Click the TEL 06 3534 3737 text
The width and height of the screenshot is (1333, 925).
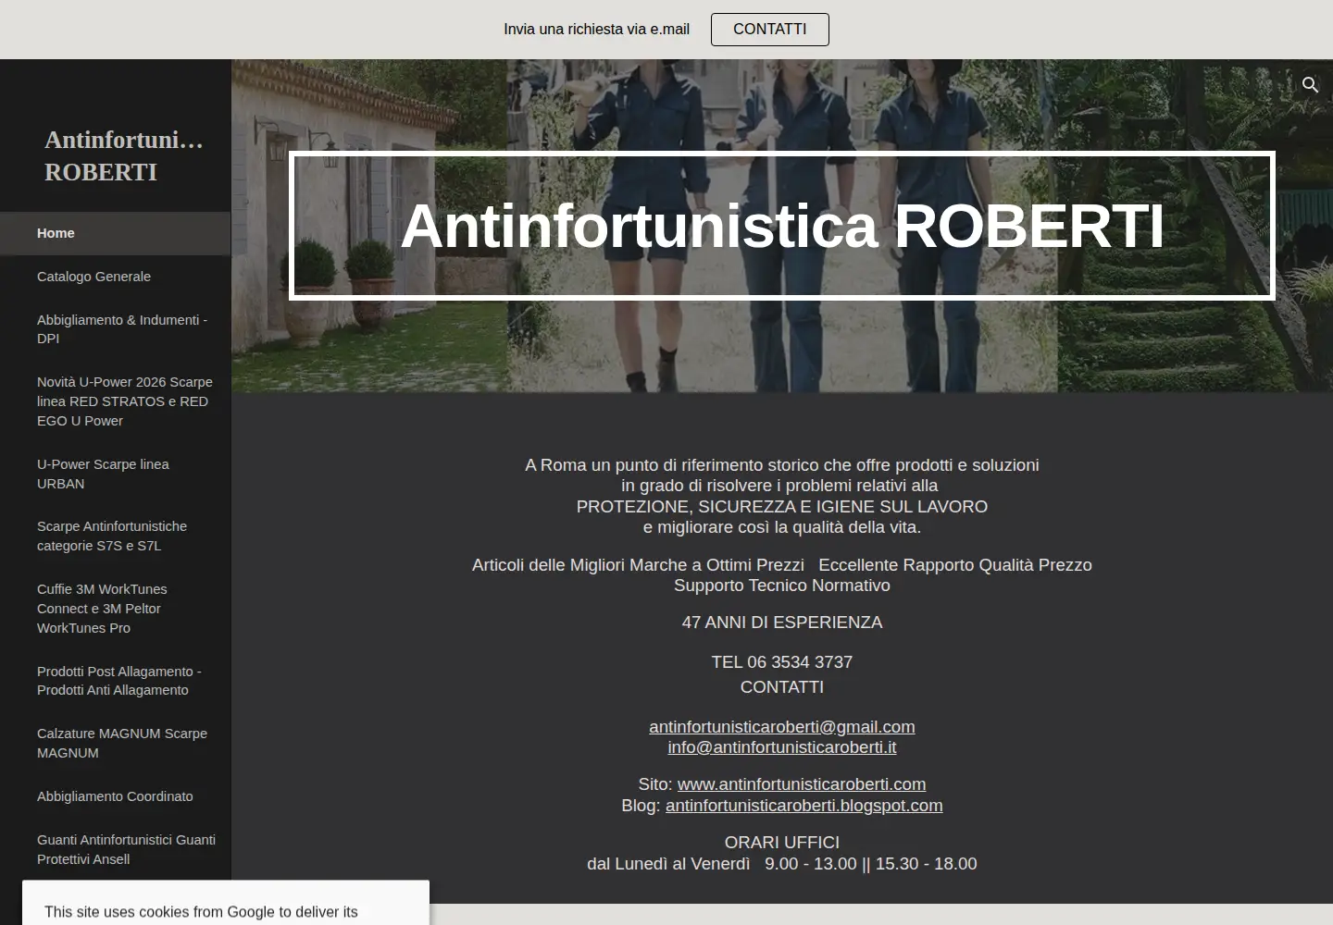(x=782, y=662)
